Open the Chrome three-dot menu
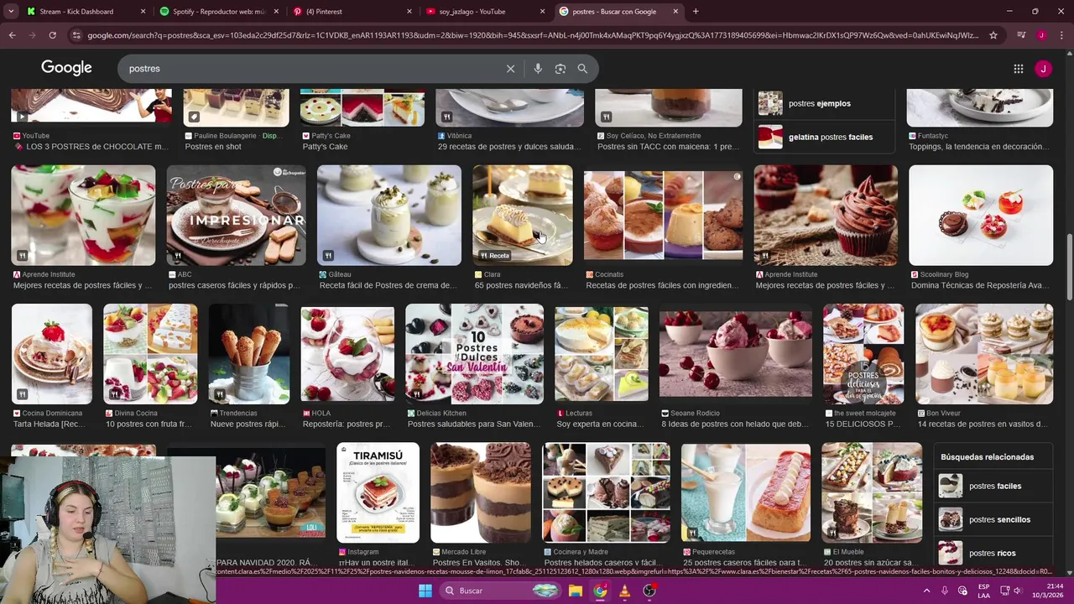This screenshot has width=1074, height=604. click(x=1061, y=35)
